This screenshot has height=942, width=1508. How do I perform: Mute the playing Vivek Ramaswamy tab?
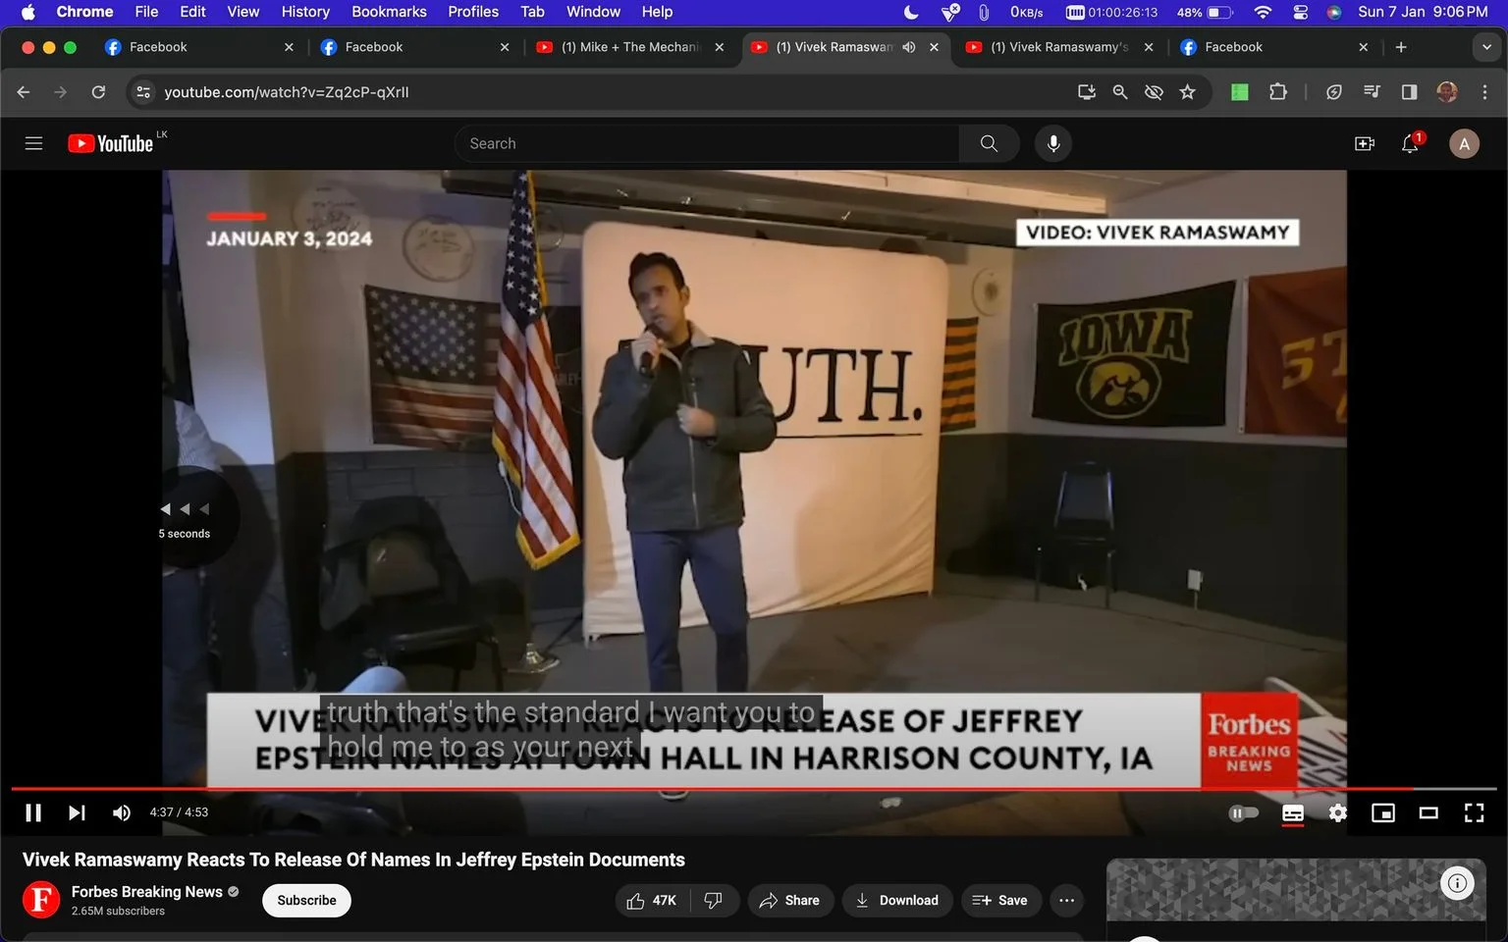(x=909, y=47)
